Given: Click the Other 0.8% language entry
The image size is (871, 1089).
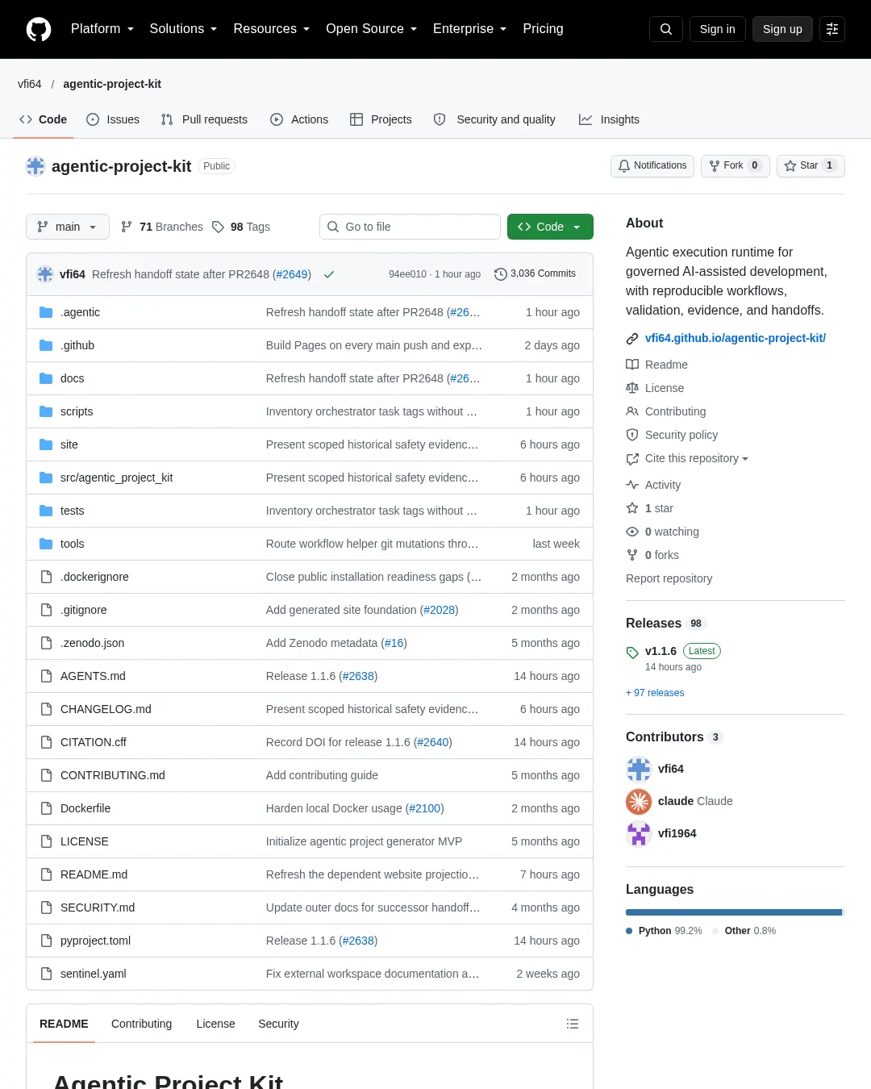Looking at the screenshot, I should pyautogui.click(x=744, y=931).
